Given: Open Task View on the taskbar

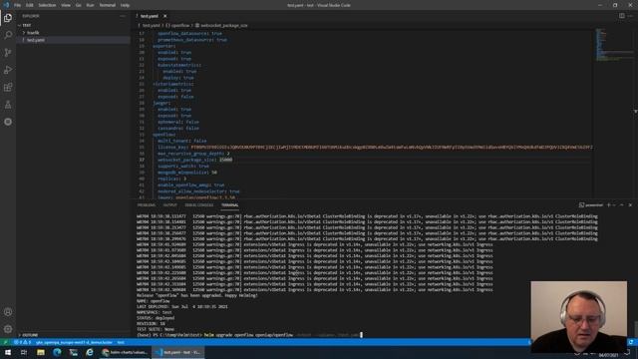Looking at the screenshot, I should [24, 352].
